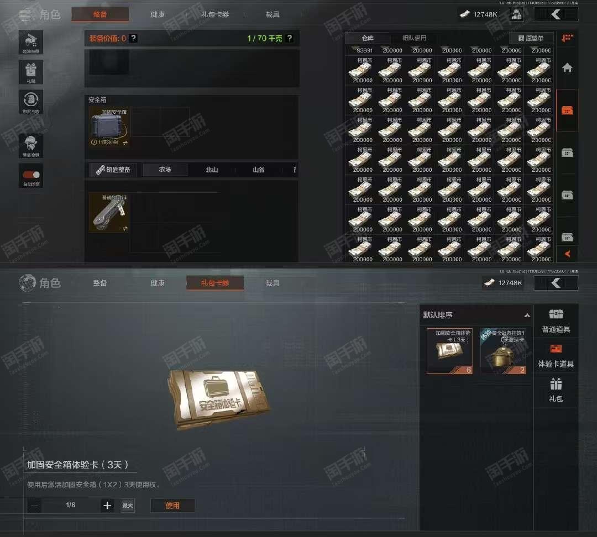The height and width of the screenshot is (537, 597).
Task: Increase card quantity with the plus button
Action: [107, 506]
